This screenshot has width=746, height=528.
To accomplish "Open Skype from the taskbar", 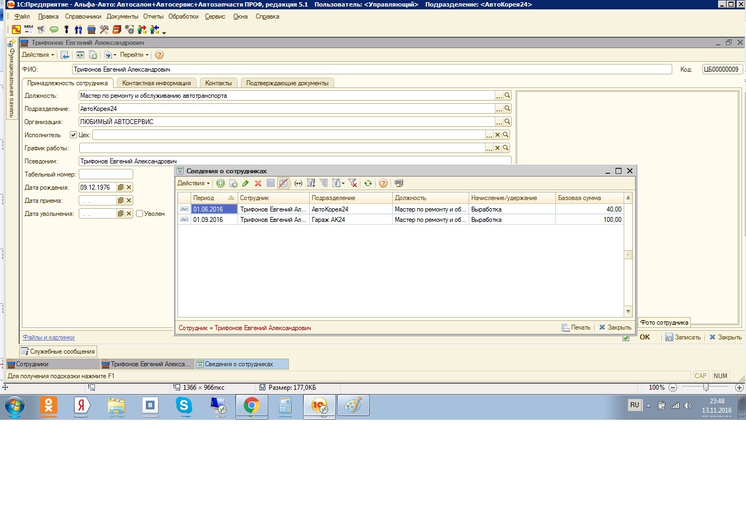I will (x=184, y=406).
